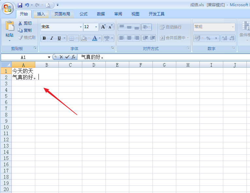Click the select all corner triangle

pyautogui.click(x=6, y=65)
